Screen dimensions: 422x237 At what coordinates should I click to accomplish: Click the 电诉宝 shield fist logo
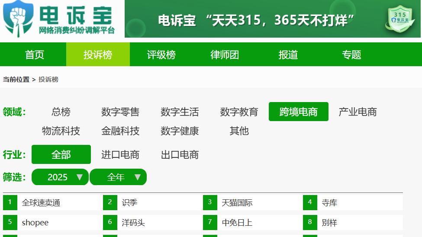(18, 19)
